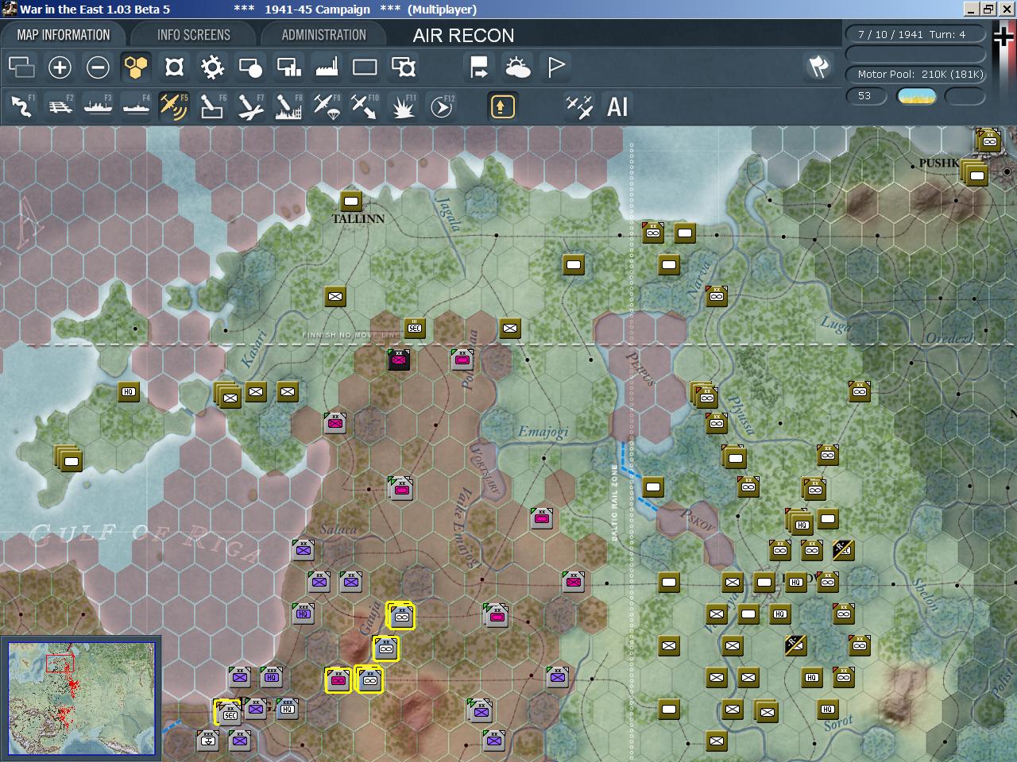
Task: Toggle the weather display icon
Action: [x=517, y=67]
